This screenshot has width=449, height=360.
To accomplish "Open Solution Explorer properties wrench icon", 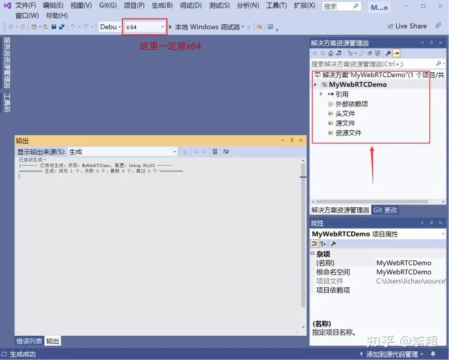I will [x=389, y=53].
